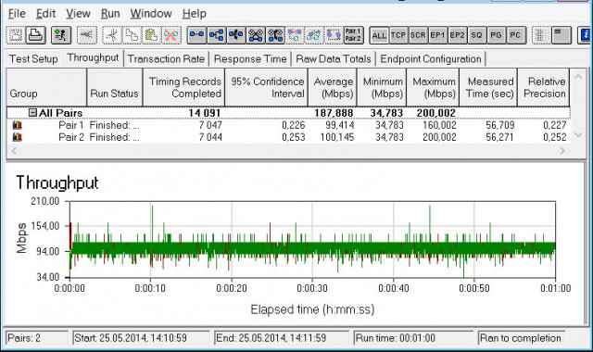593x352 pixels.
Task: Click the Copy toolbar icon
Action: [x=132, y=35]
